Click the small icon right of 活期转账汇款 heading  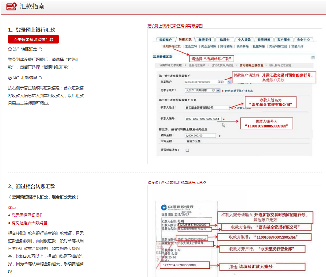click(313, 57)
